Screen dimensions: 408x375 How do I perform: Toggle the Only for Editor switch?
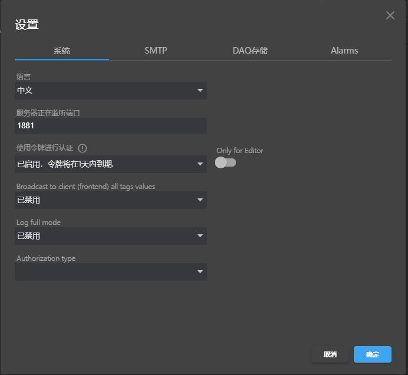tap(225, 162)
